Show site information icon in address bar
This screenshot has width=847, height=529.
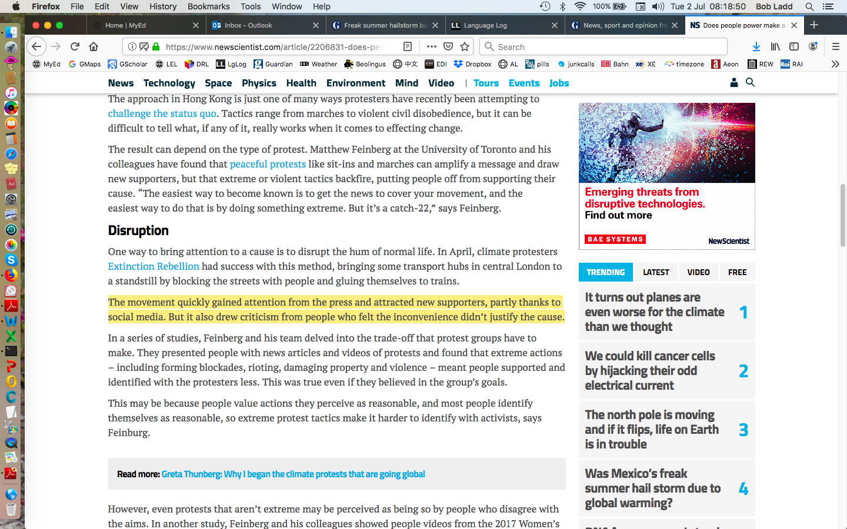coord(132,46)
